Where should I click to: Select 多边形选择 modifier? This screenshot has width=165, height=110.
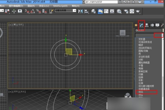[144, 57]
